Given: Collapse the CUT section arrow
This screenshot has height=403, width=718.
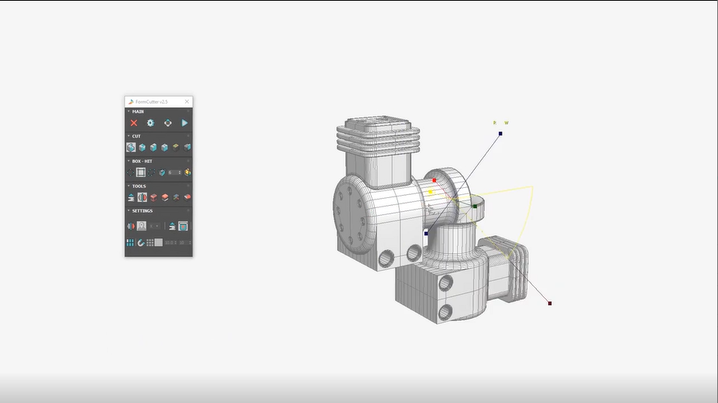Looking at the screenshot, I should tap(129, 136).
